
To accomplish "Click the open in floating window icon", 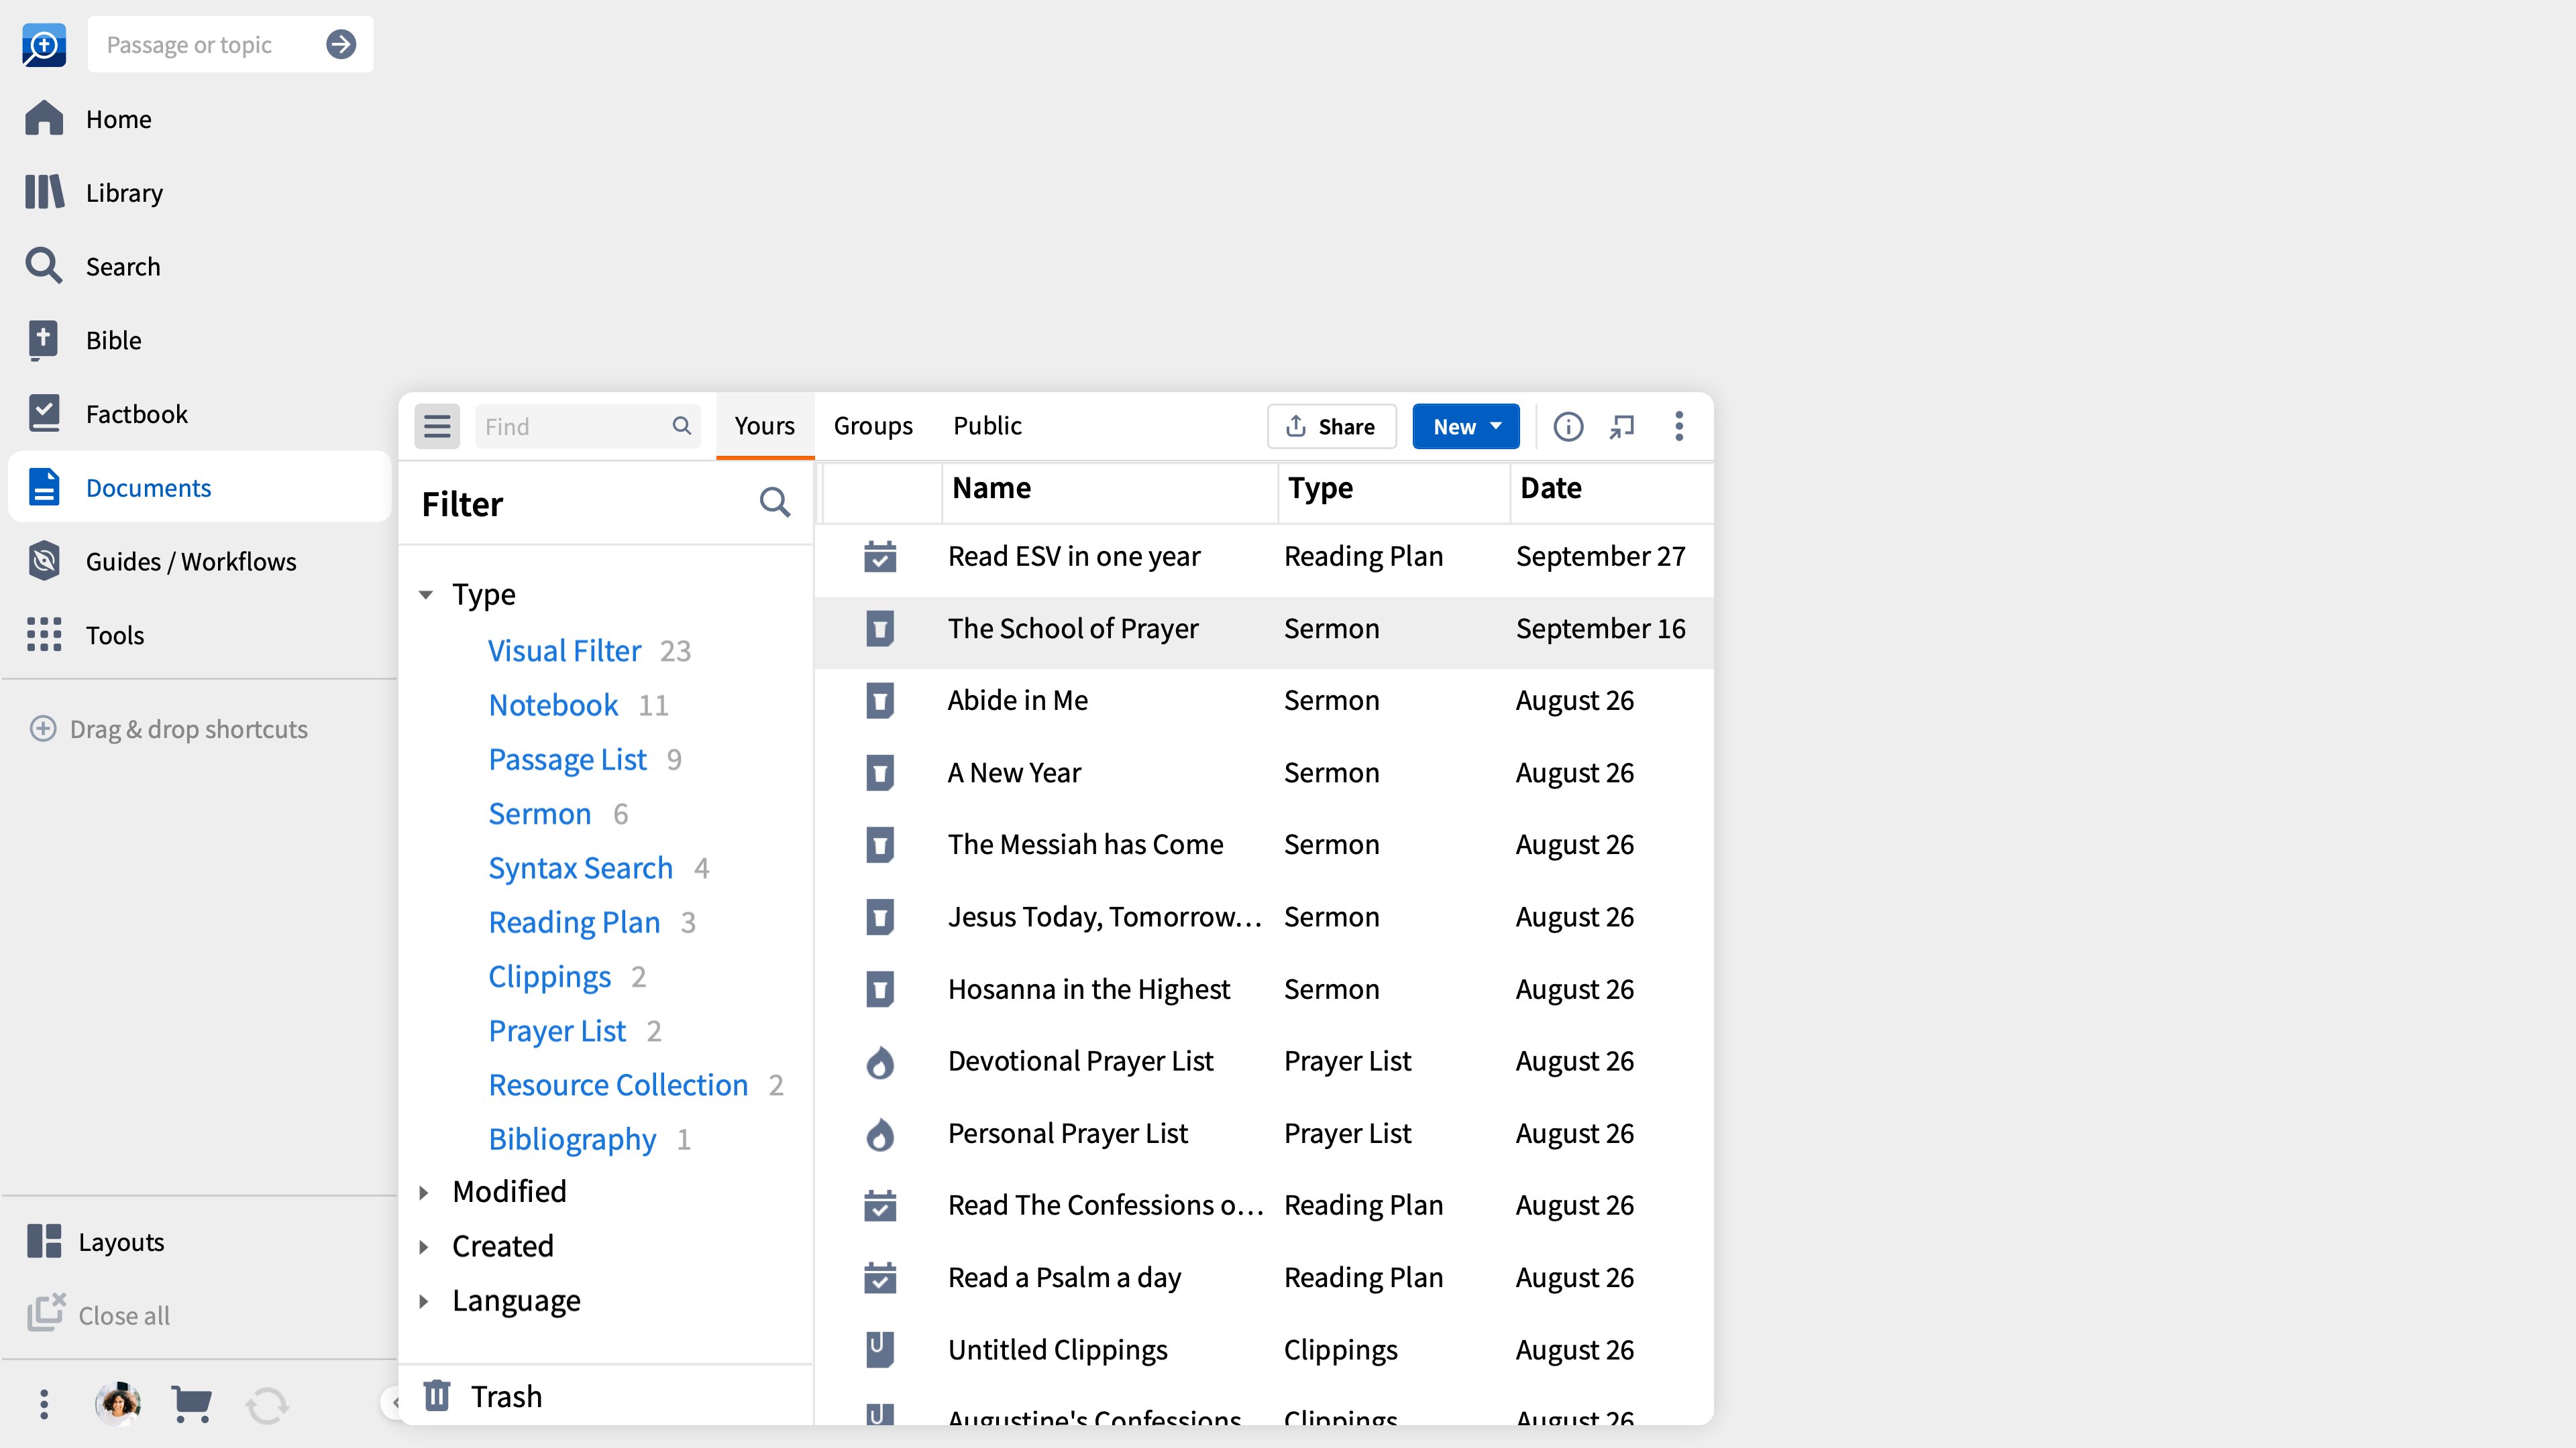I will point(1622,427).
